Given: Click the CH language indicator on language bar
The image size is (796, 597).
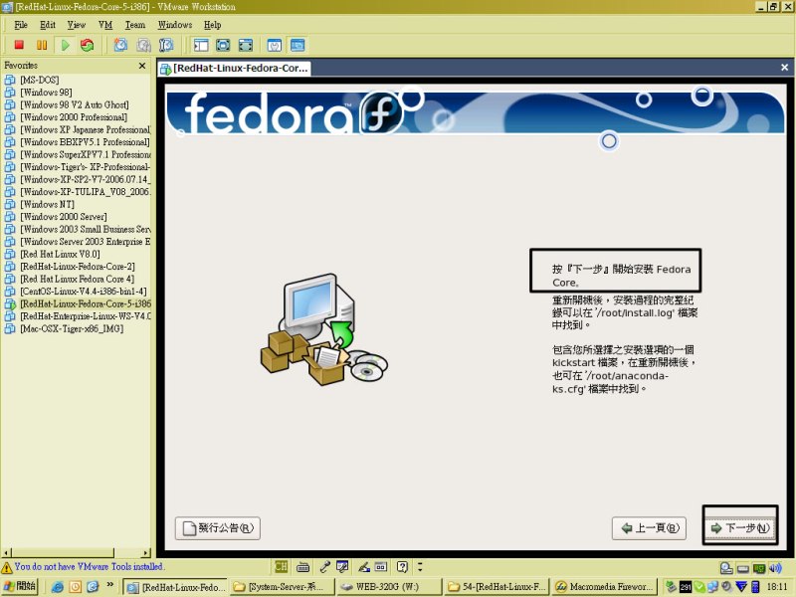Looking at the screenshot, I should 281,567.
